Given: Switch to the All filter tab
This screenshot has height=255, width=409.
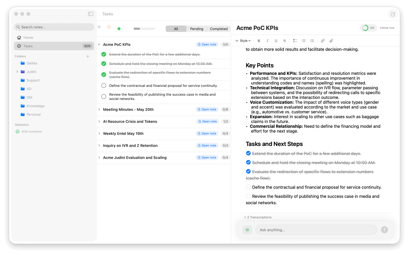Looking at the screenshot, I should 176,29.
